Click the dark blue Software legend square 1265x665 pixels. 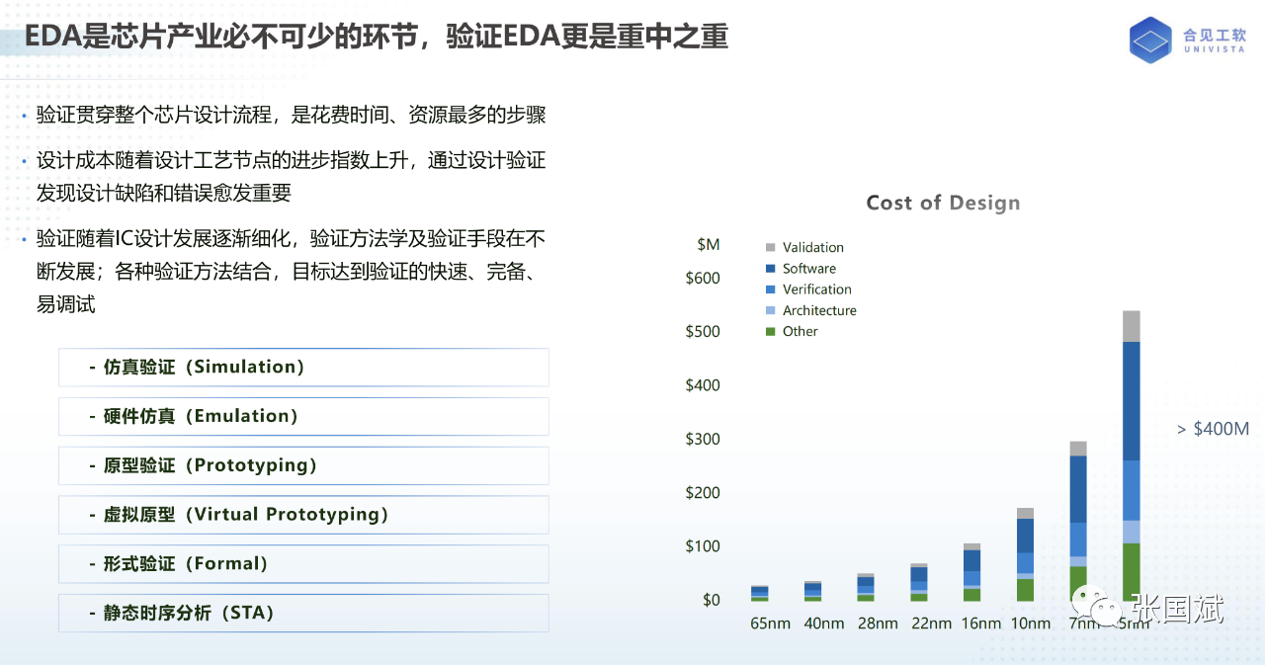coord(770,269)
